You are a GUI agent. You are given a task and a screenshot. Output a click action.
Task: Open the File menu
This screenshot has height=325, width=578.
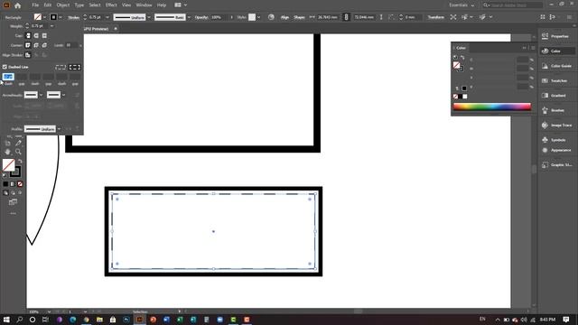(35, 5)
